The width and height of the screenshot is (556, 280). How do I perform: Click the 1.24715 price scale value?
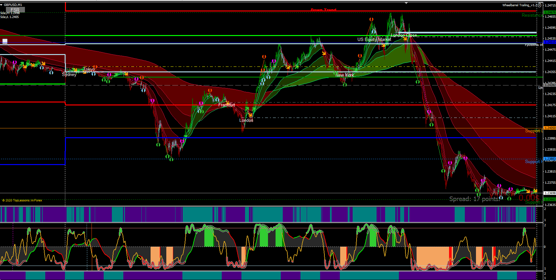pos(550,6)
